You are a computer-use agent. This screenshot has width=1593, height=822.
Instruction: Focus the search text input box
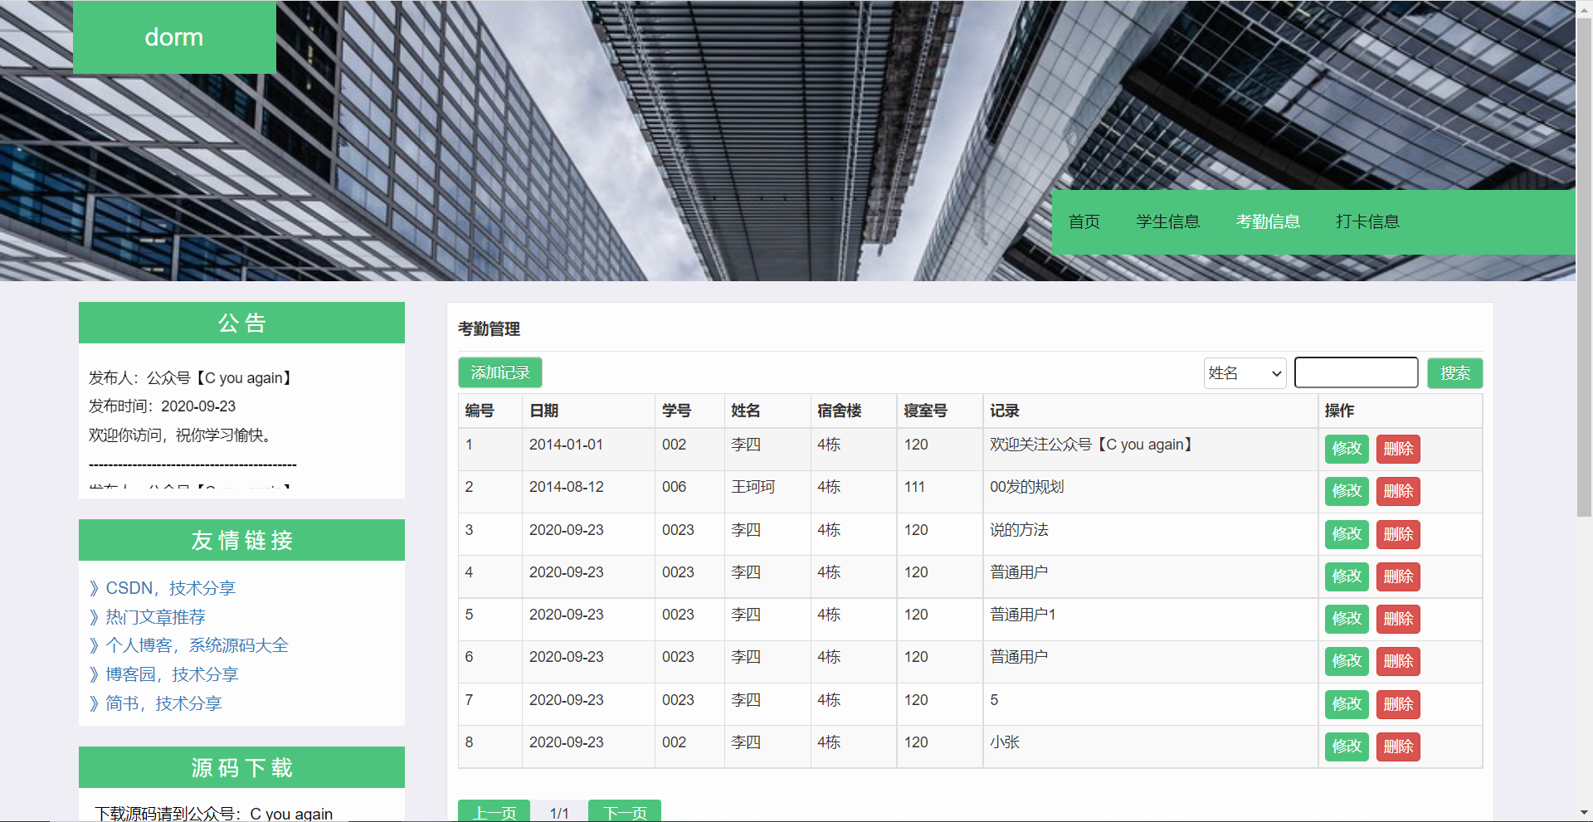pos(1356,372)
